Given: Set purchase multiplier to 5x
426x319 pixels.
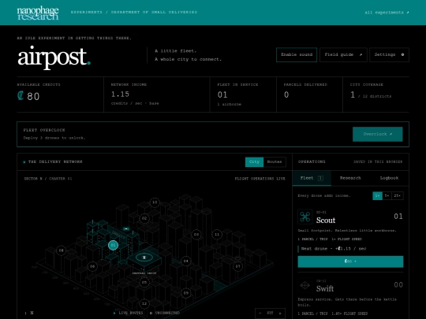Looking at the screenshot, I should 387,195.
